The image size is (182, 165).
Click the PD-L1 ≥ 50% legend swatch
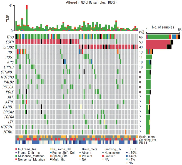point(127,153)
